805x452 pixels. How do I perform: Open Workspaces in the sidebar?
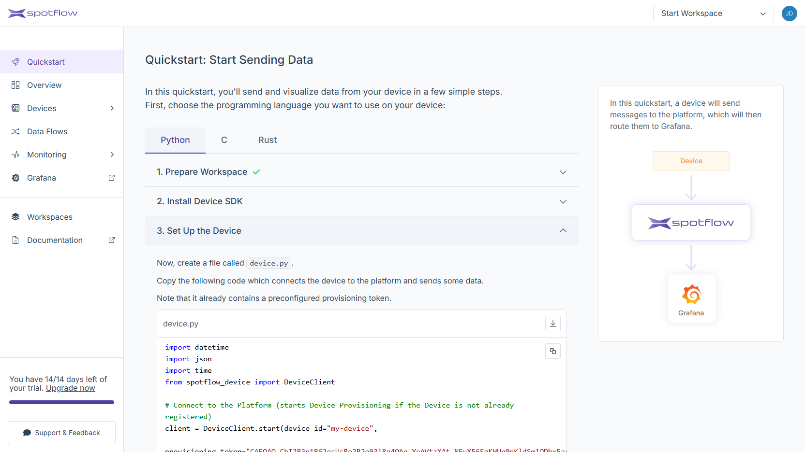pos(62,217)
